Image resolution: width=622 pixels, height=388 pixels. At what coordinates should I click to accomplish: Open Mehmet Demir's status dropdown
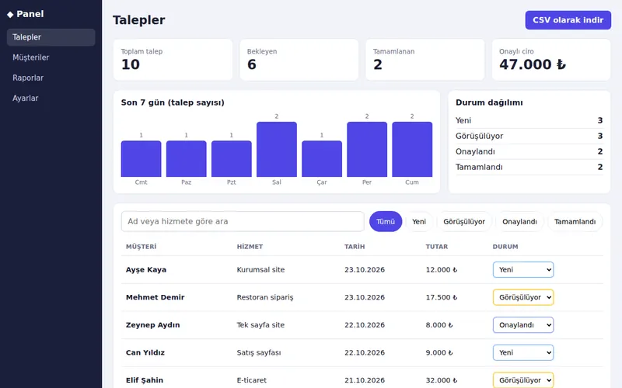pyautogui.click(x=523, y=297)
